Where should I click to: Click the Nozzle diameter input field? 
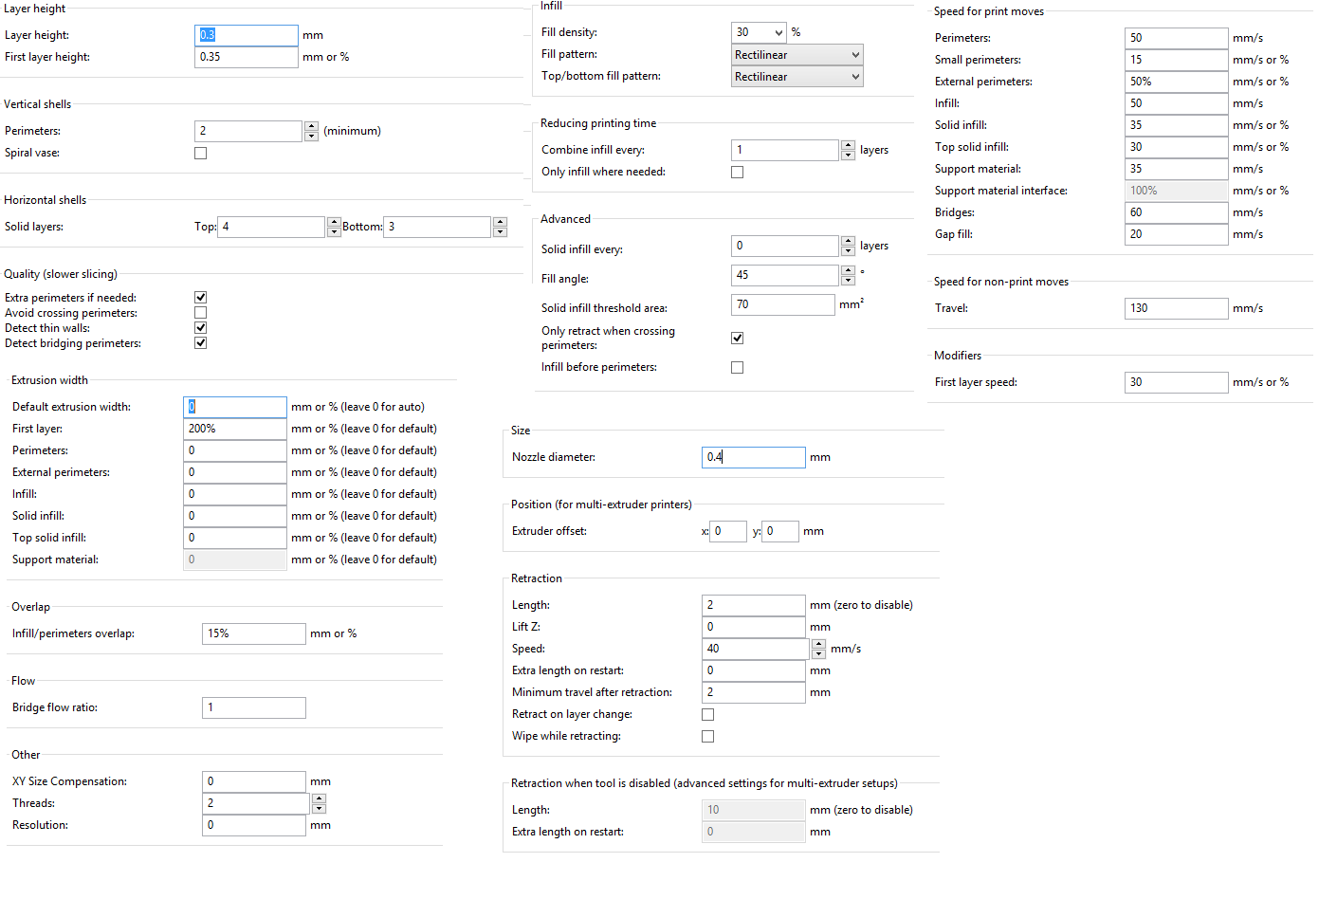pyautogui.click(x=753, y=457)
